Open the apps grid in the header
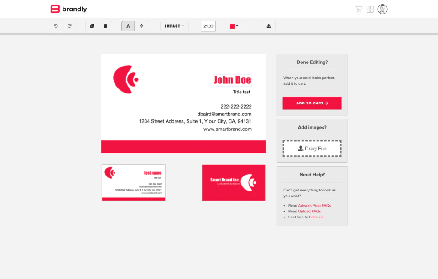 [370, 9]
